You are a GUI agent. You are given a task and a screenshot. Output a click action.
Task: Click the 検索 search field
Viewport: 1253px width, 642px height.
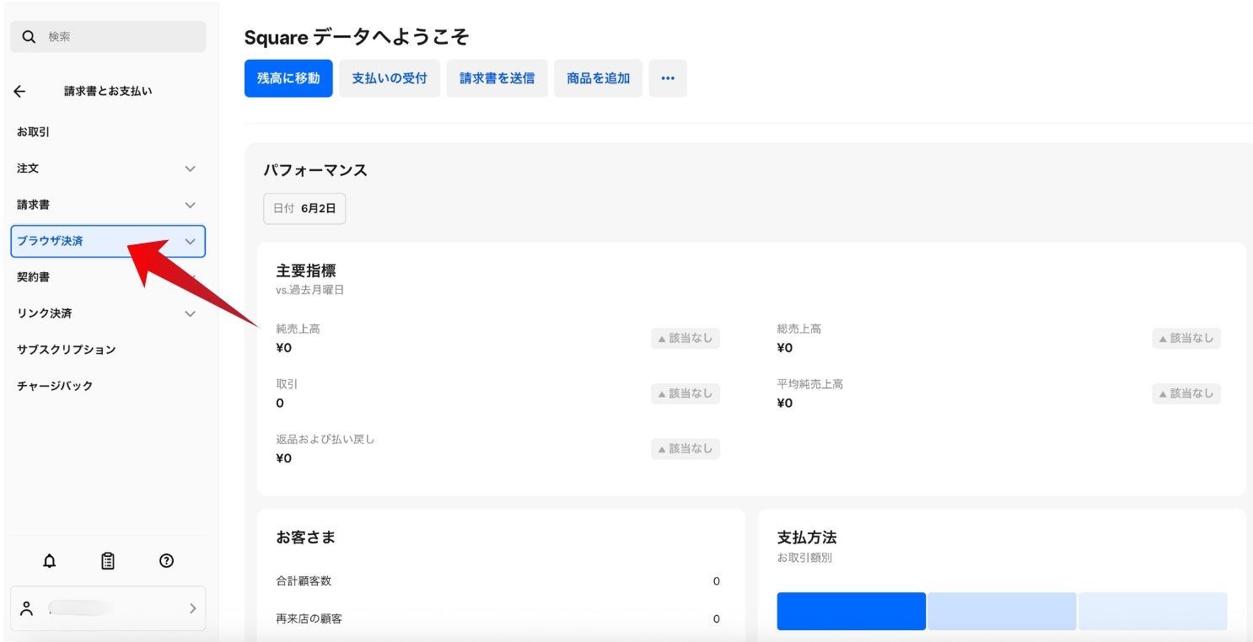click(x=108, y=37)
